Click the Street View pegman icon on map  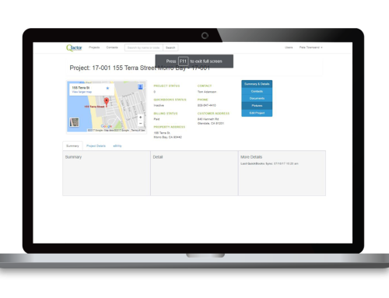pyautogui.click(x=140, y=87)
